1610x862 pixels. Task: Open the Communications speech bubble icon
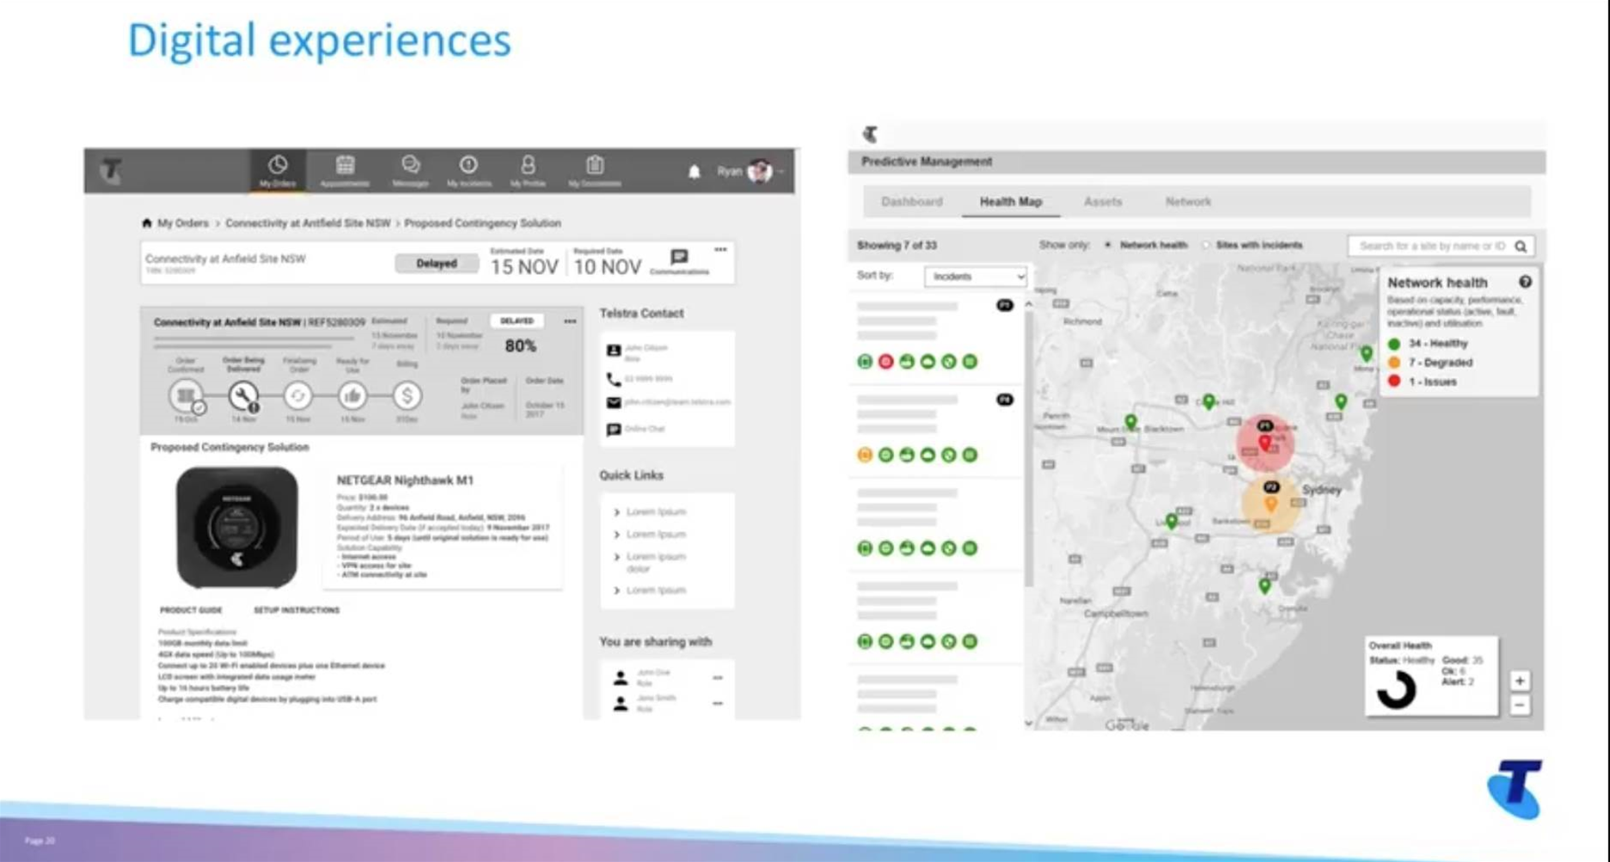tap(679, 257)
